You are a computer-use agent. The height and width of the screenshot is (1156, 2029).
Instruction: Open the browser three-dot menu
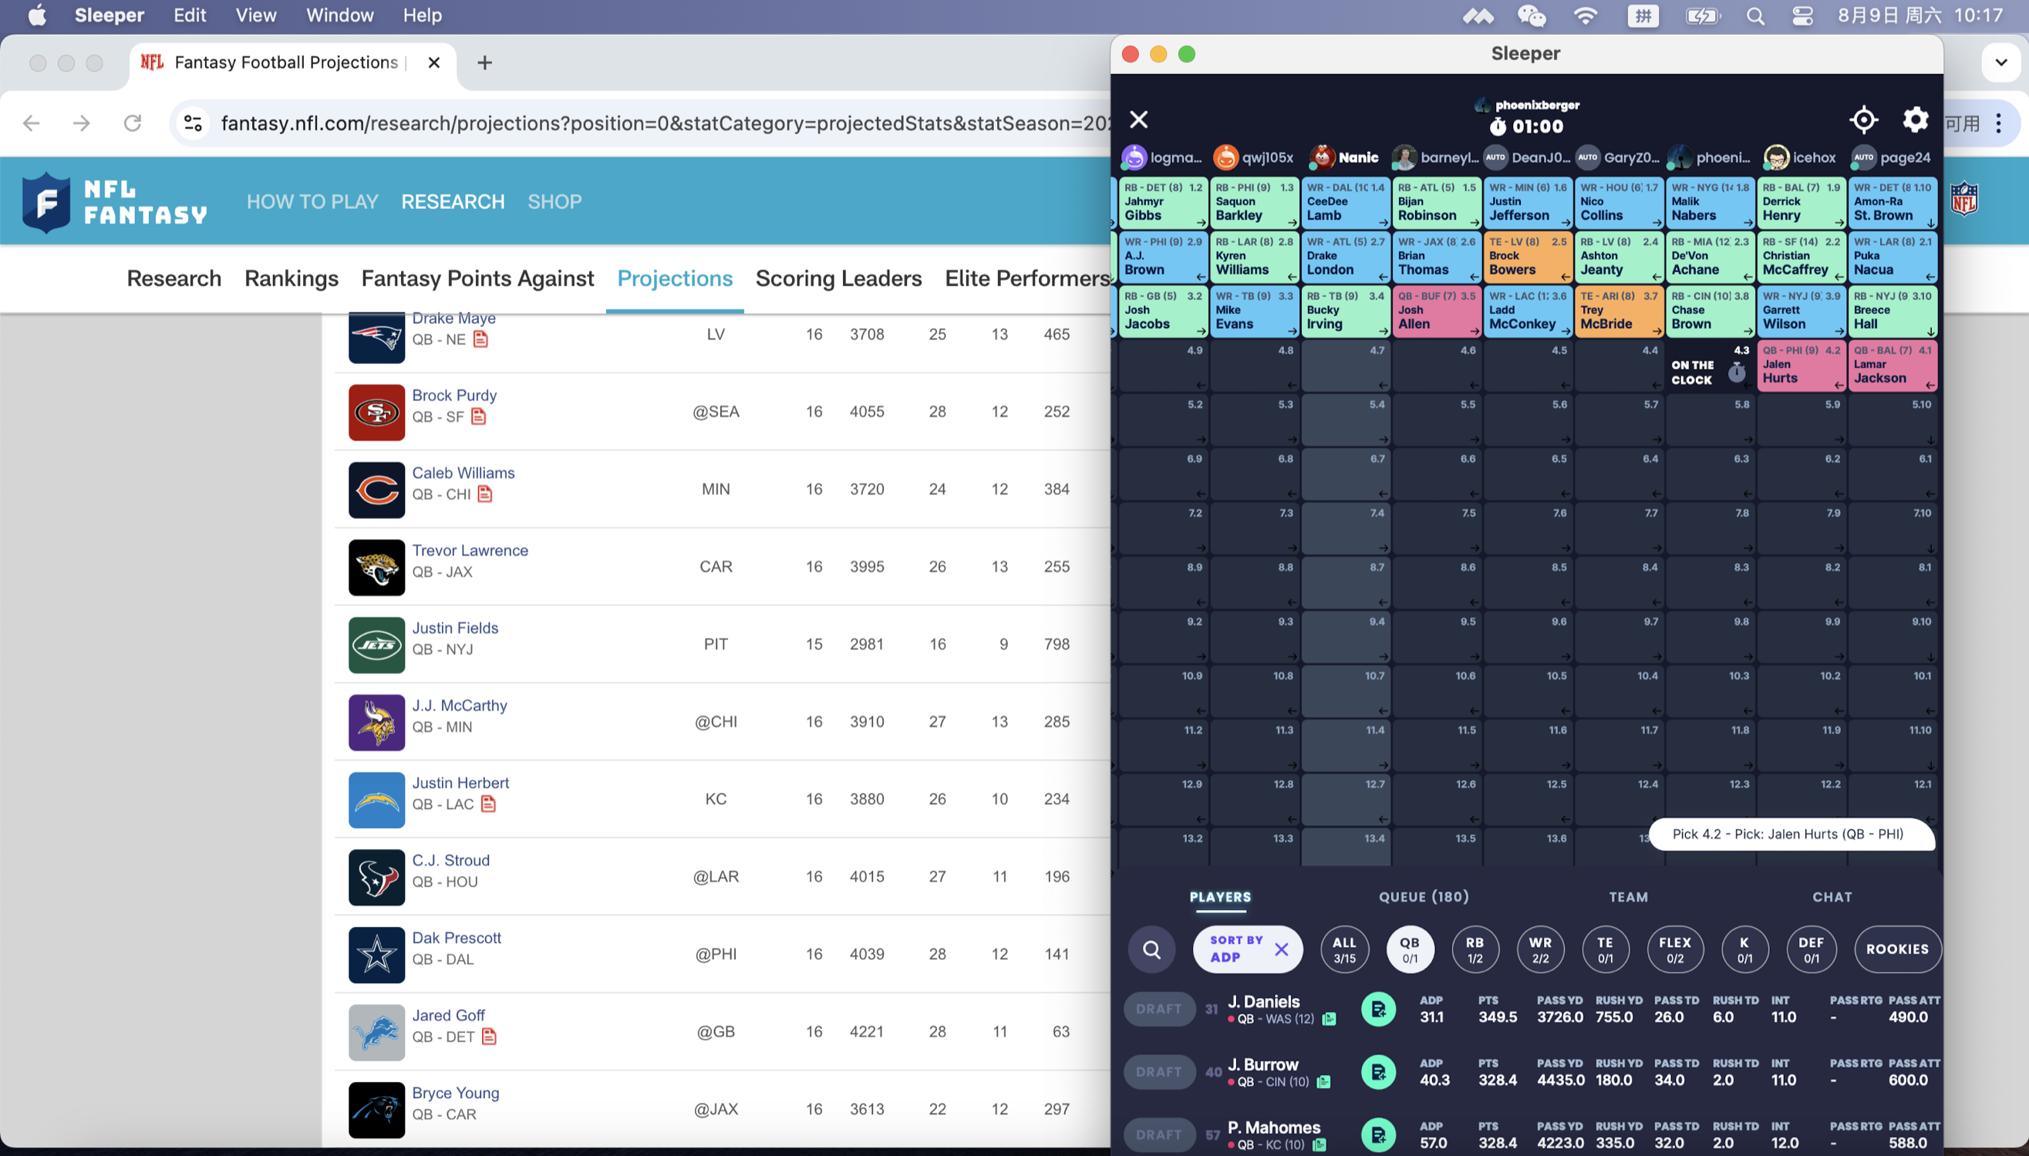[x=1999, y=123]
